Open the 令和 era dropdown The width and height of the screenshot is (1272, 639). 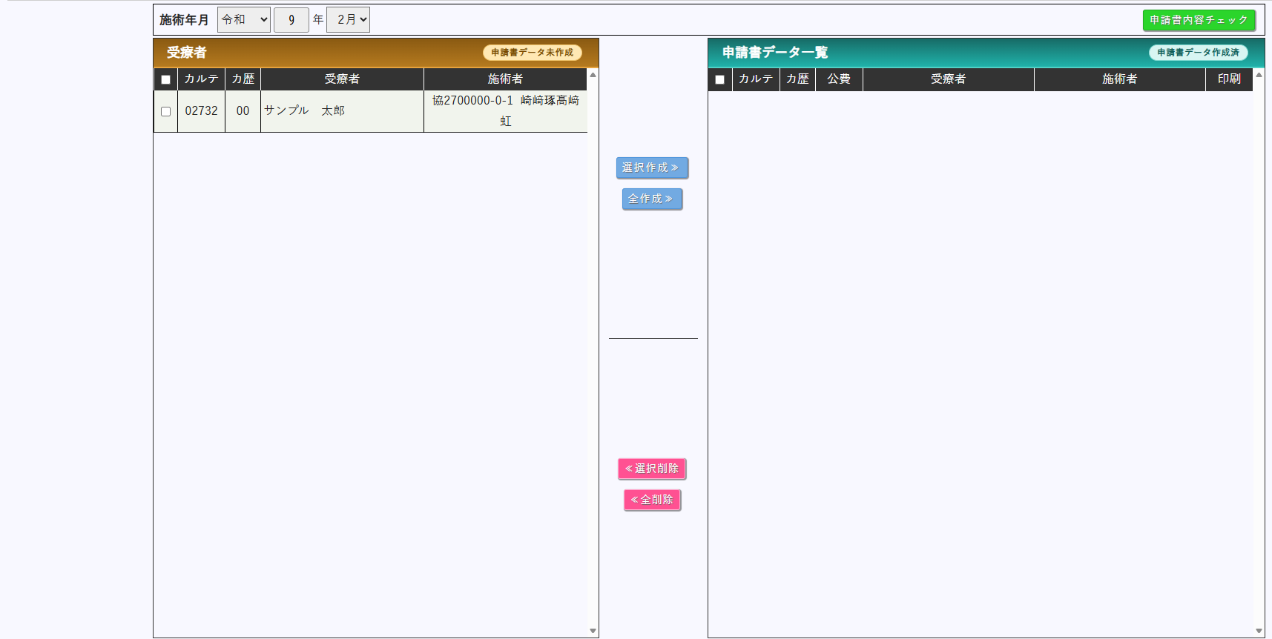[x=243, y=20]
